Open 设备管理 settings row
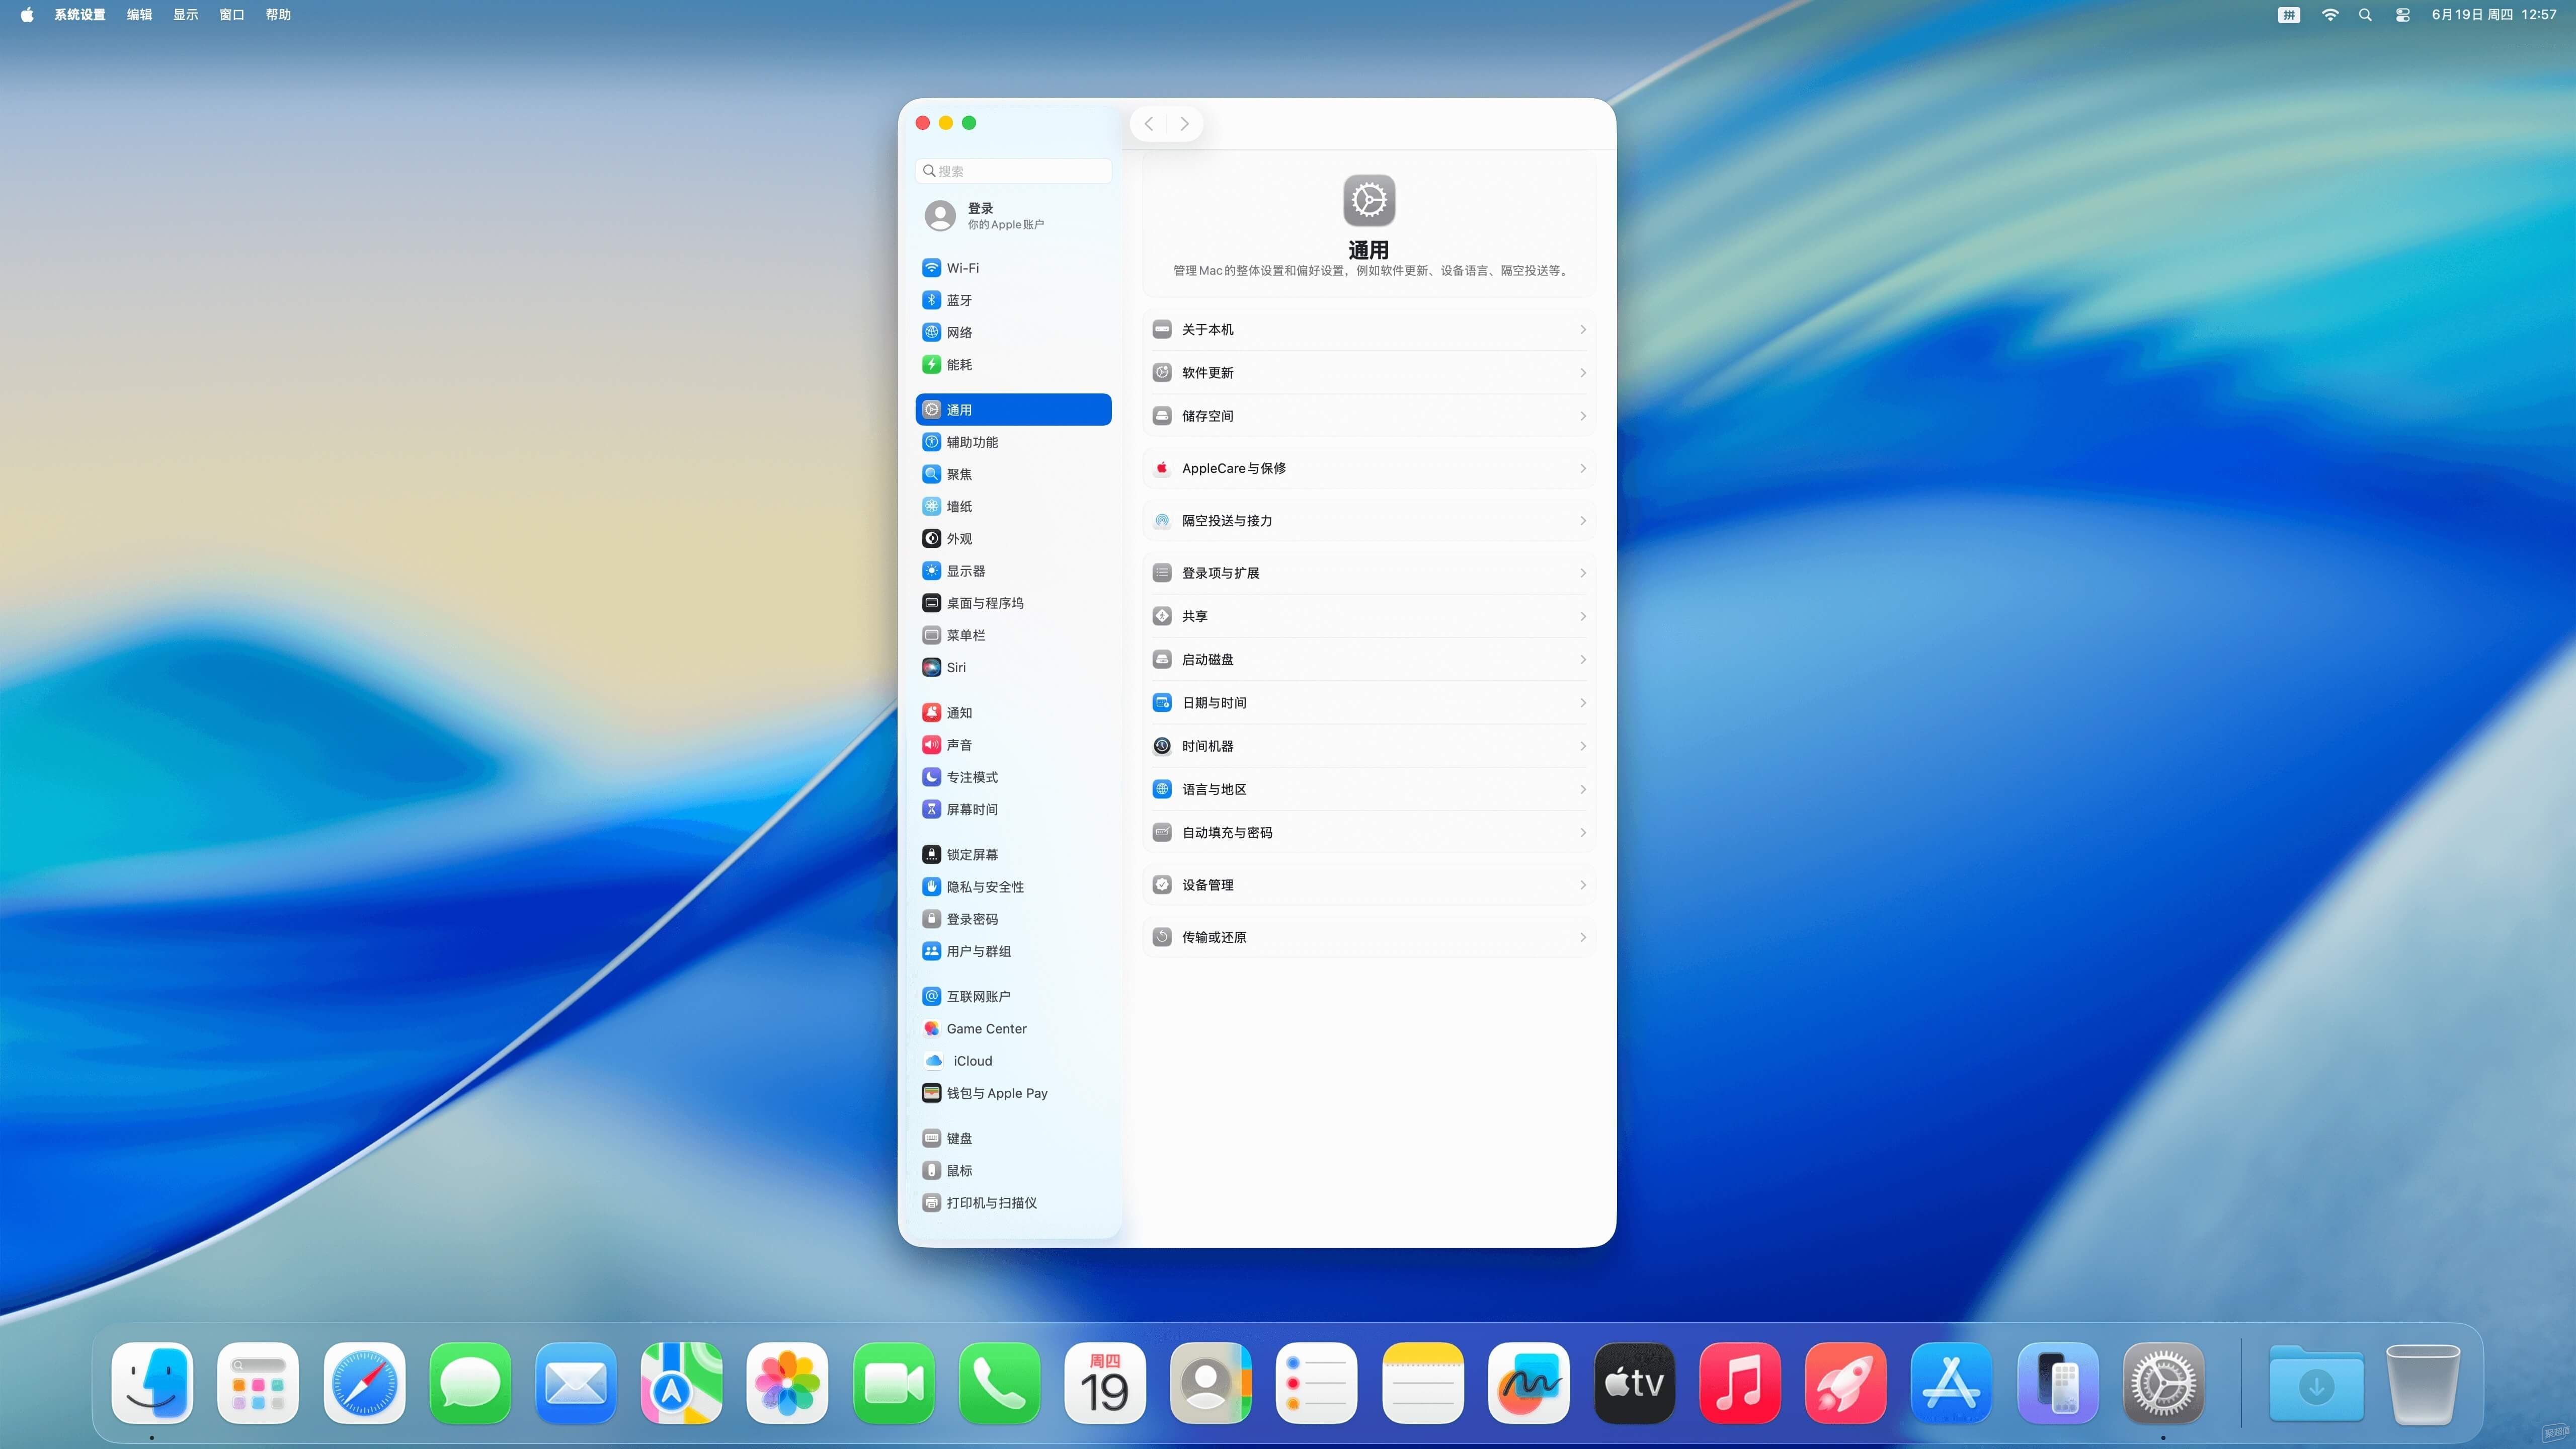Screen dimensions: 2576x1449 1368,885
